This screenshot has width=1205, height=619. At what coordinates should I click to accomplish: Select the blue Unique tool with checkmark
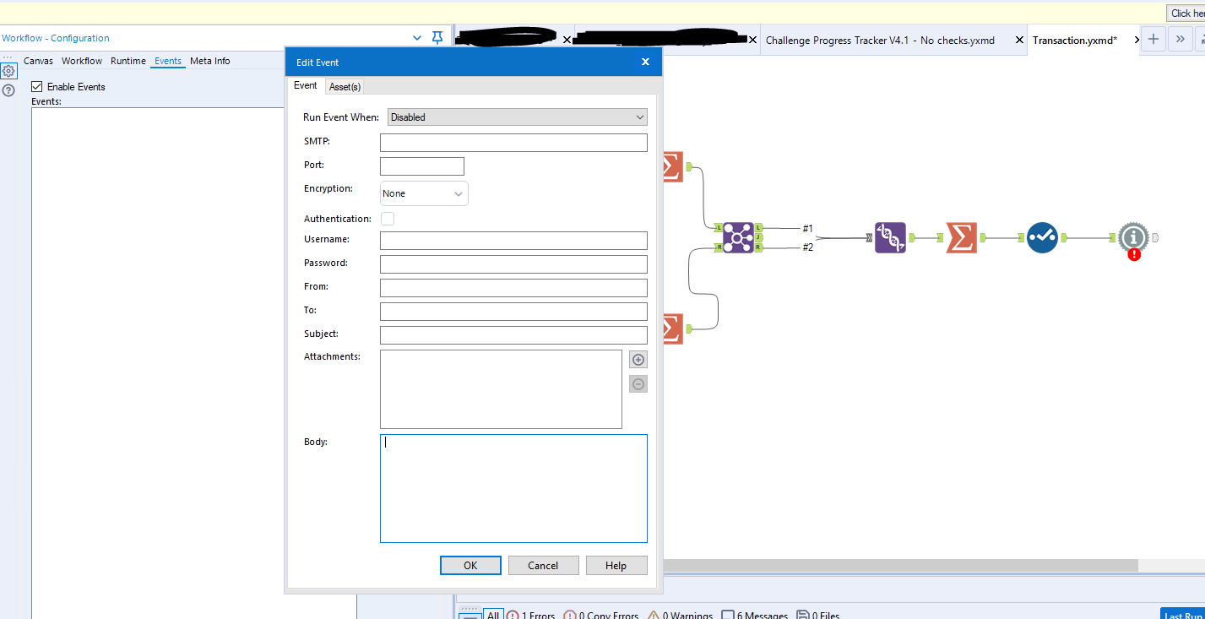1042,238
